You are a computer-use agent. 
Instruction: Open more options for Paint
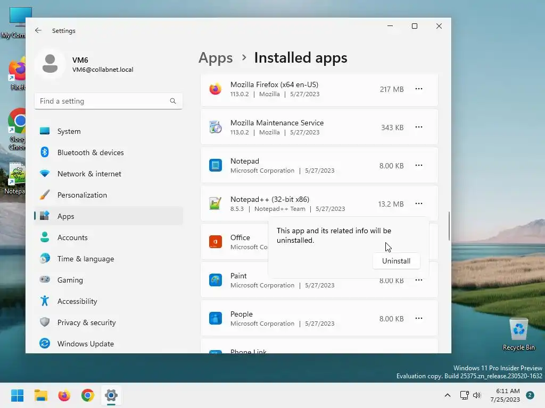click(419, 280)
